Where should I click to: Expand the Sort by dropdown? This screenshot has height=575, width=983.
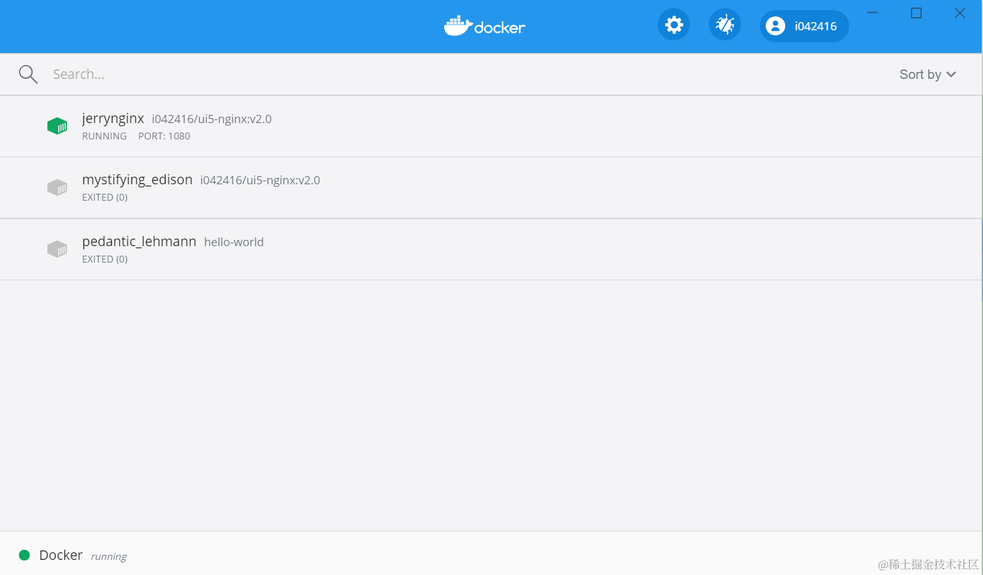coord(927,74)
